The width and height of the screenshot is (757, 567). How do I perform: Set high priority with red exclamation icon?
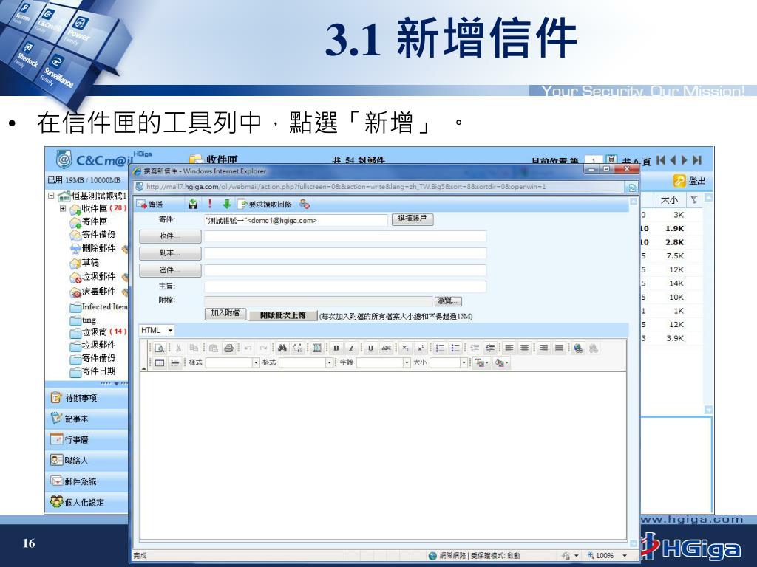[x=210, y=204]
